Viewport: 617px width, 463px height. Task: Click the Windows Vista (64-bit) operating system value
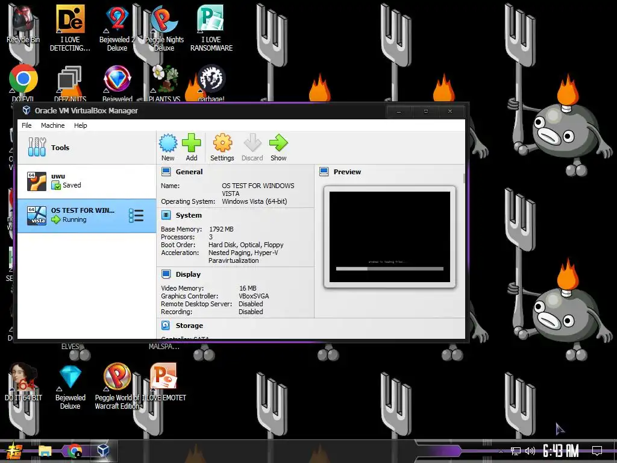click(x=254, y=201)
